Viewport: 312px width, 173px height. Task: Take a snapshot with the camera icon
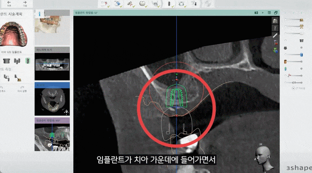(256, 13)
